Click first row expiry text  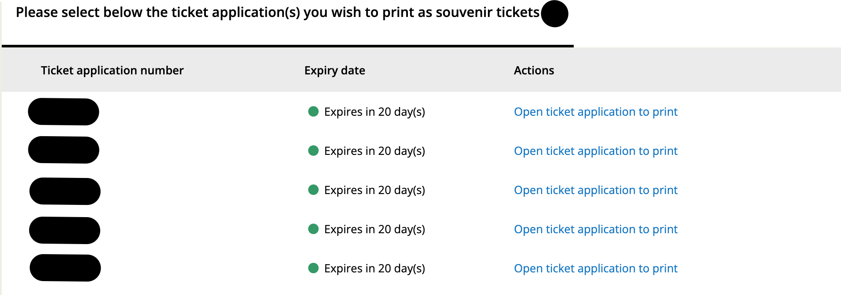pos(375,112)
